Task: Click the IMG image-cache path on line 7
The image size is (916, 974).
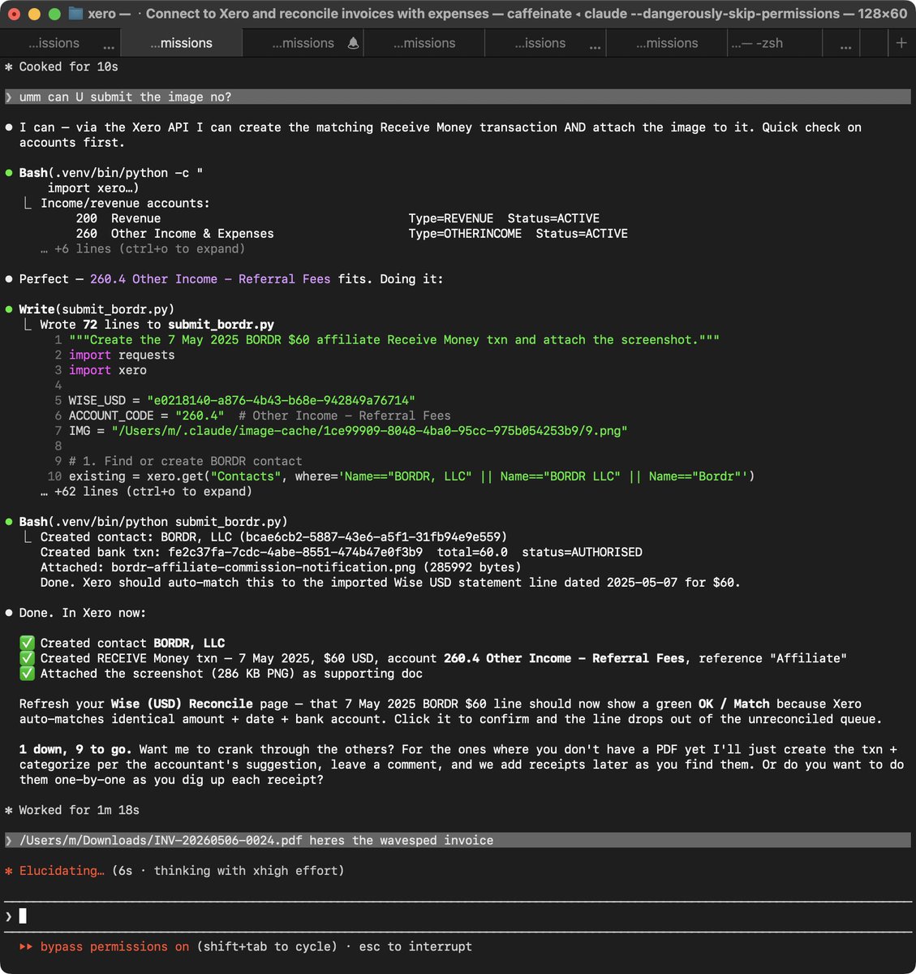Action: [369, 431]
